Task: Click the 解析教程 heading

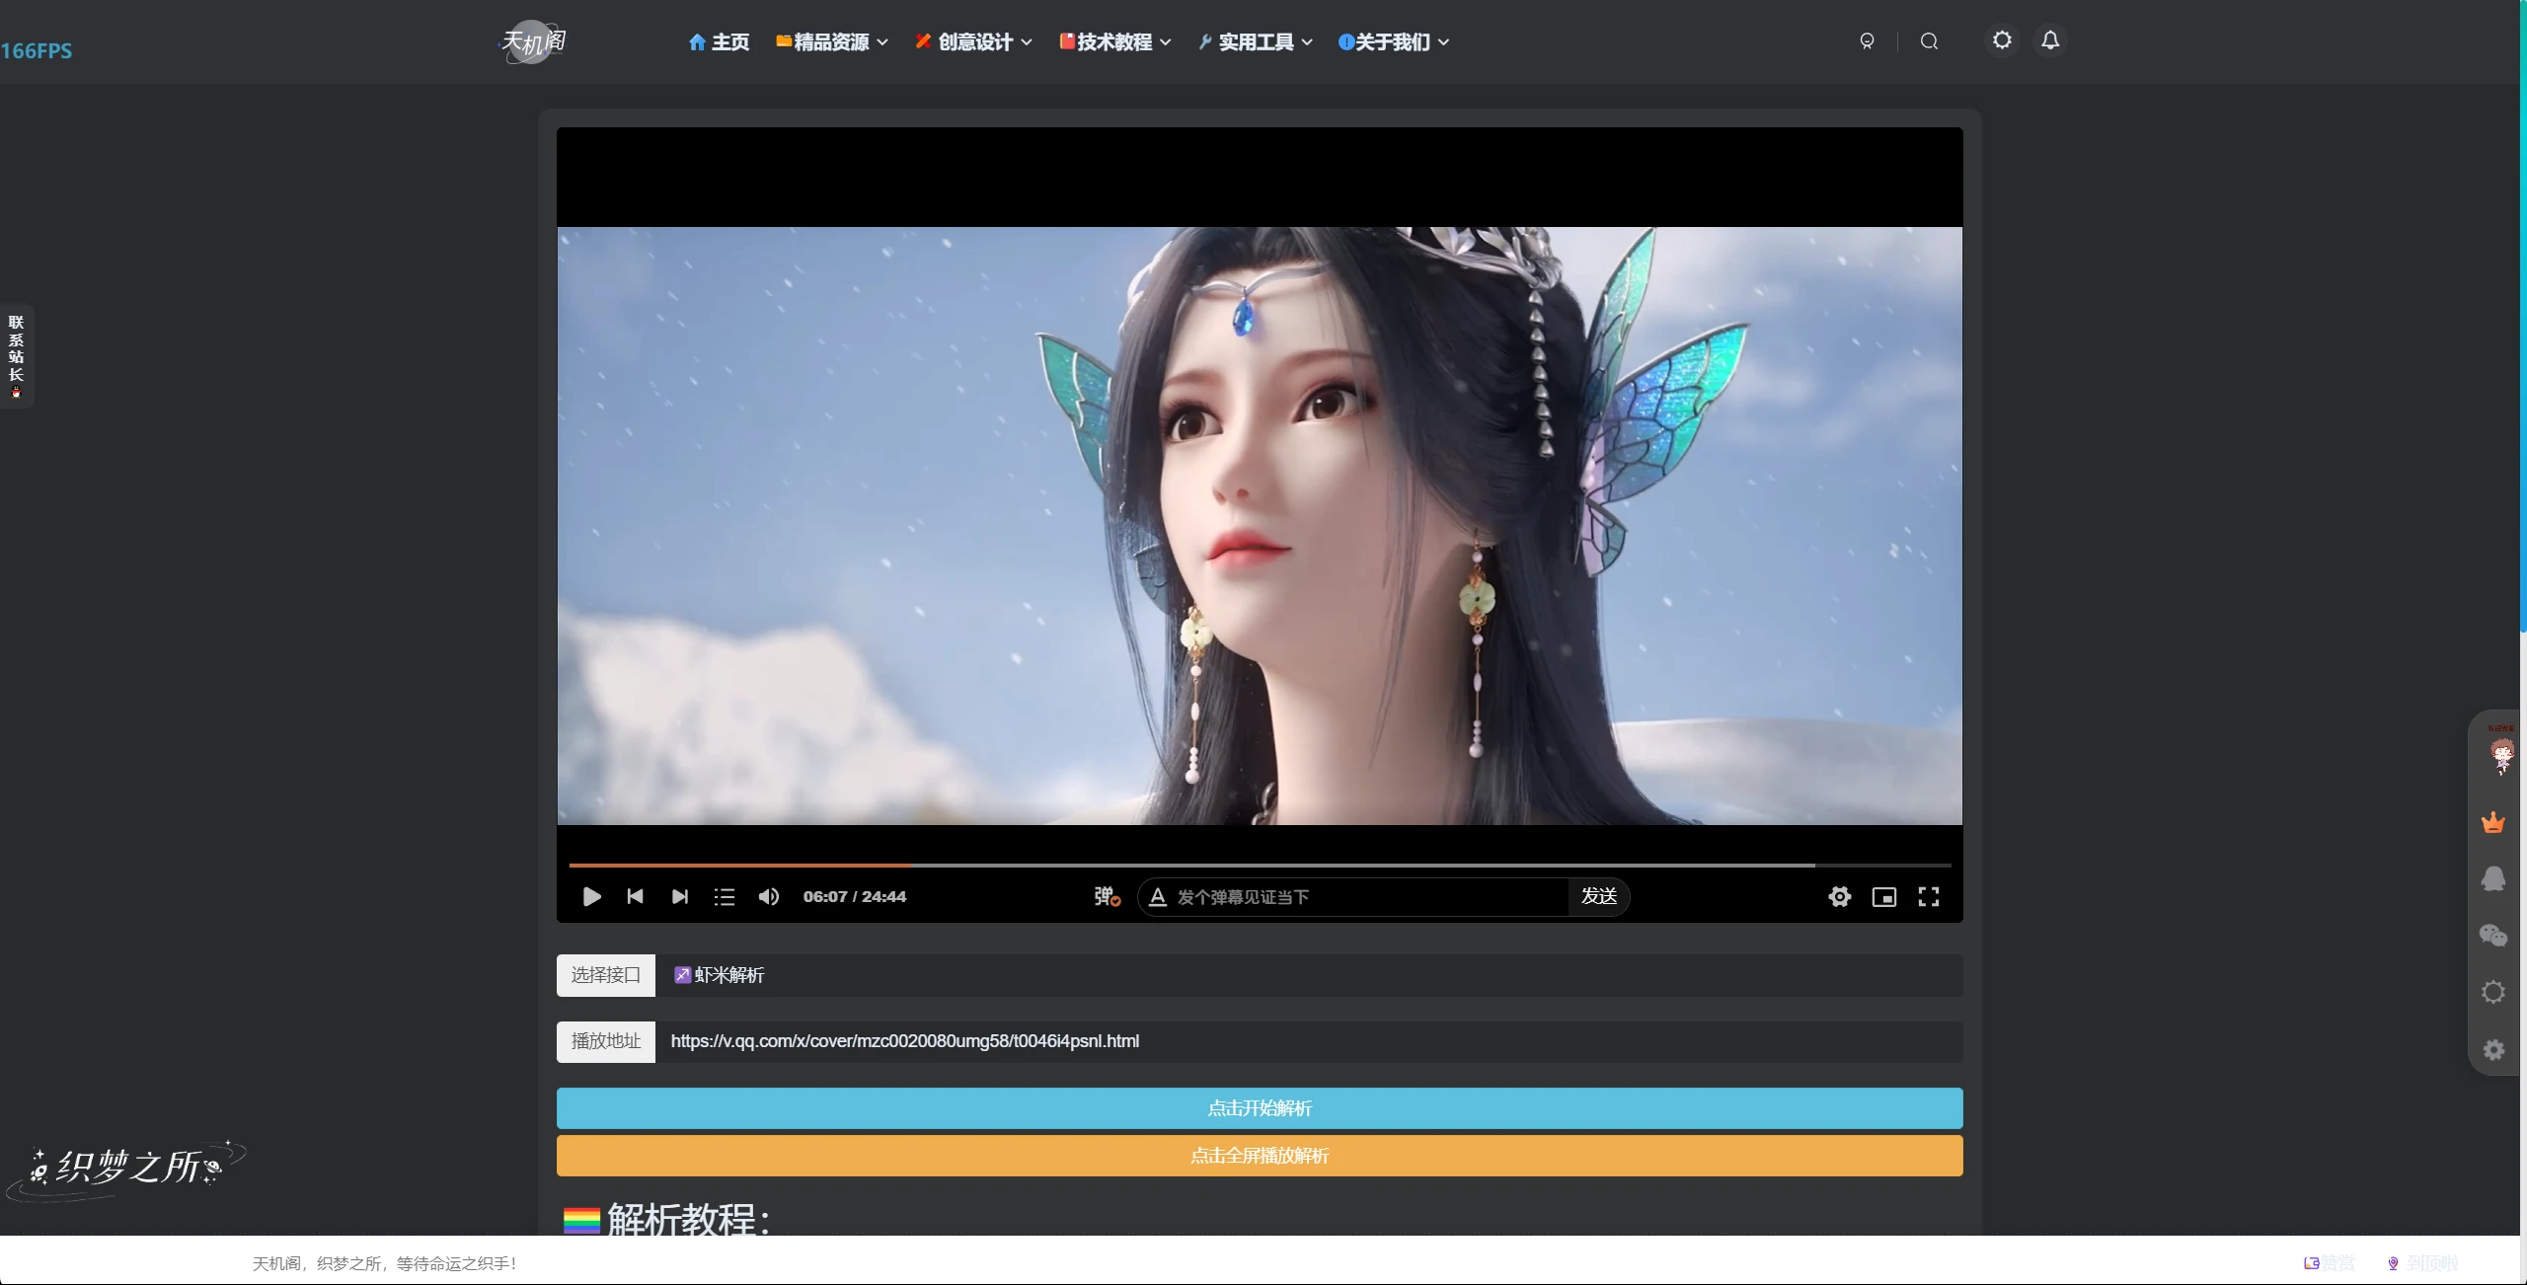Action: click(666, 1219)
